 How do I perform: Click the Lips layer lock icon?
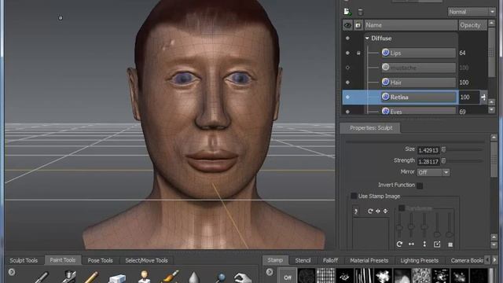358,53
